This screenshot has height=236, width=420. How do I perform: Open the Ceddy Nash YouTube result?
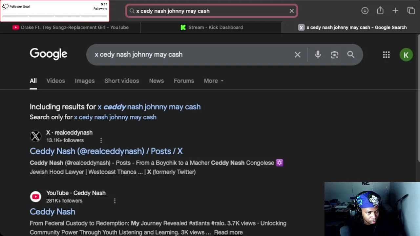tap(52, 212)
